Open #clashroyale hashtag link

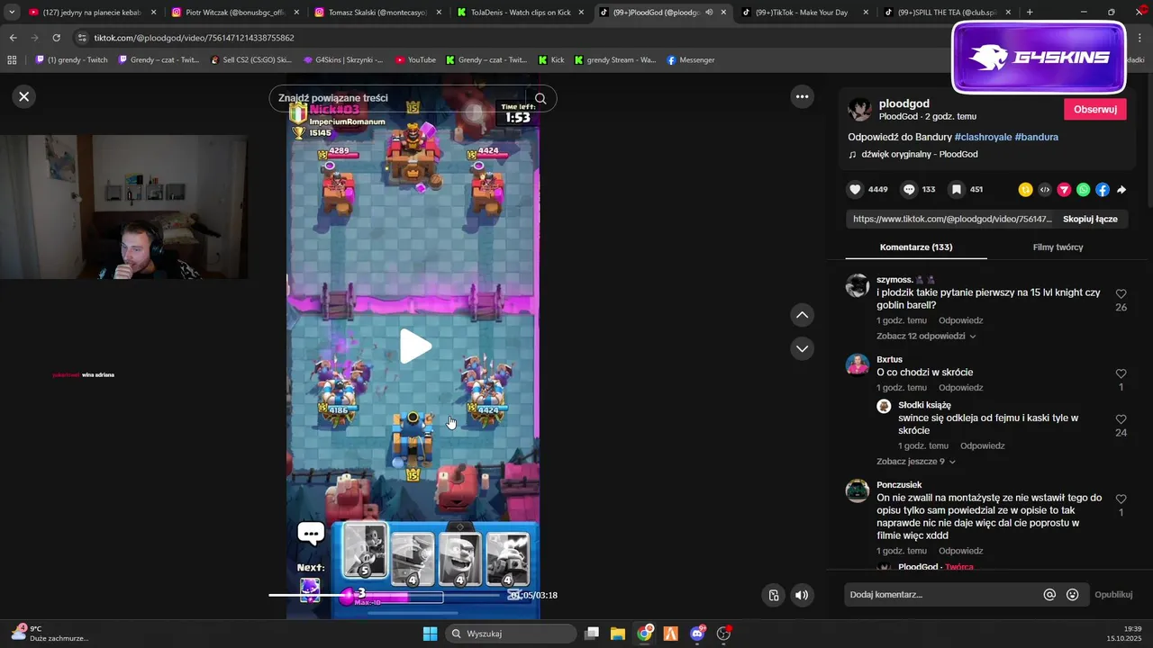[x=983, y=137]
